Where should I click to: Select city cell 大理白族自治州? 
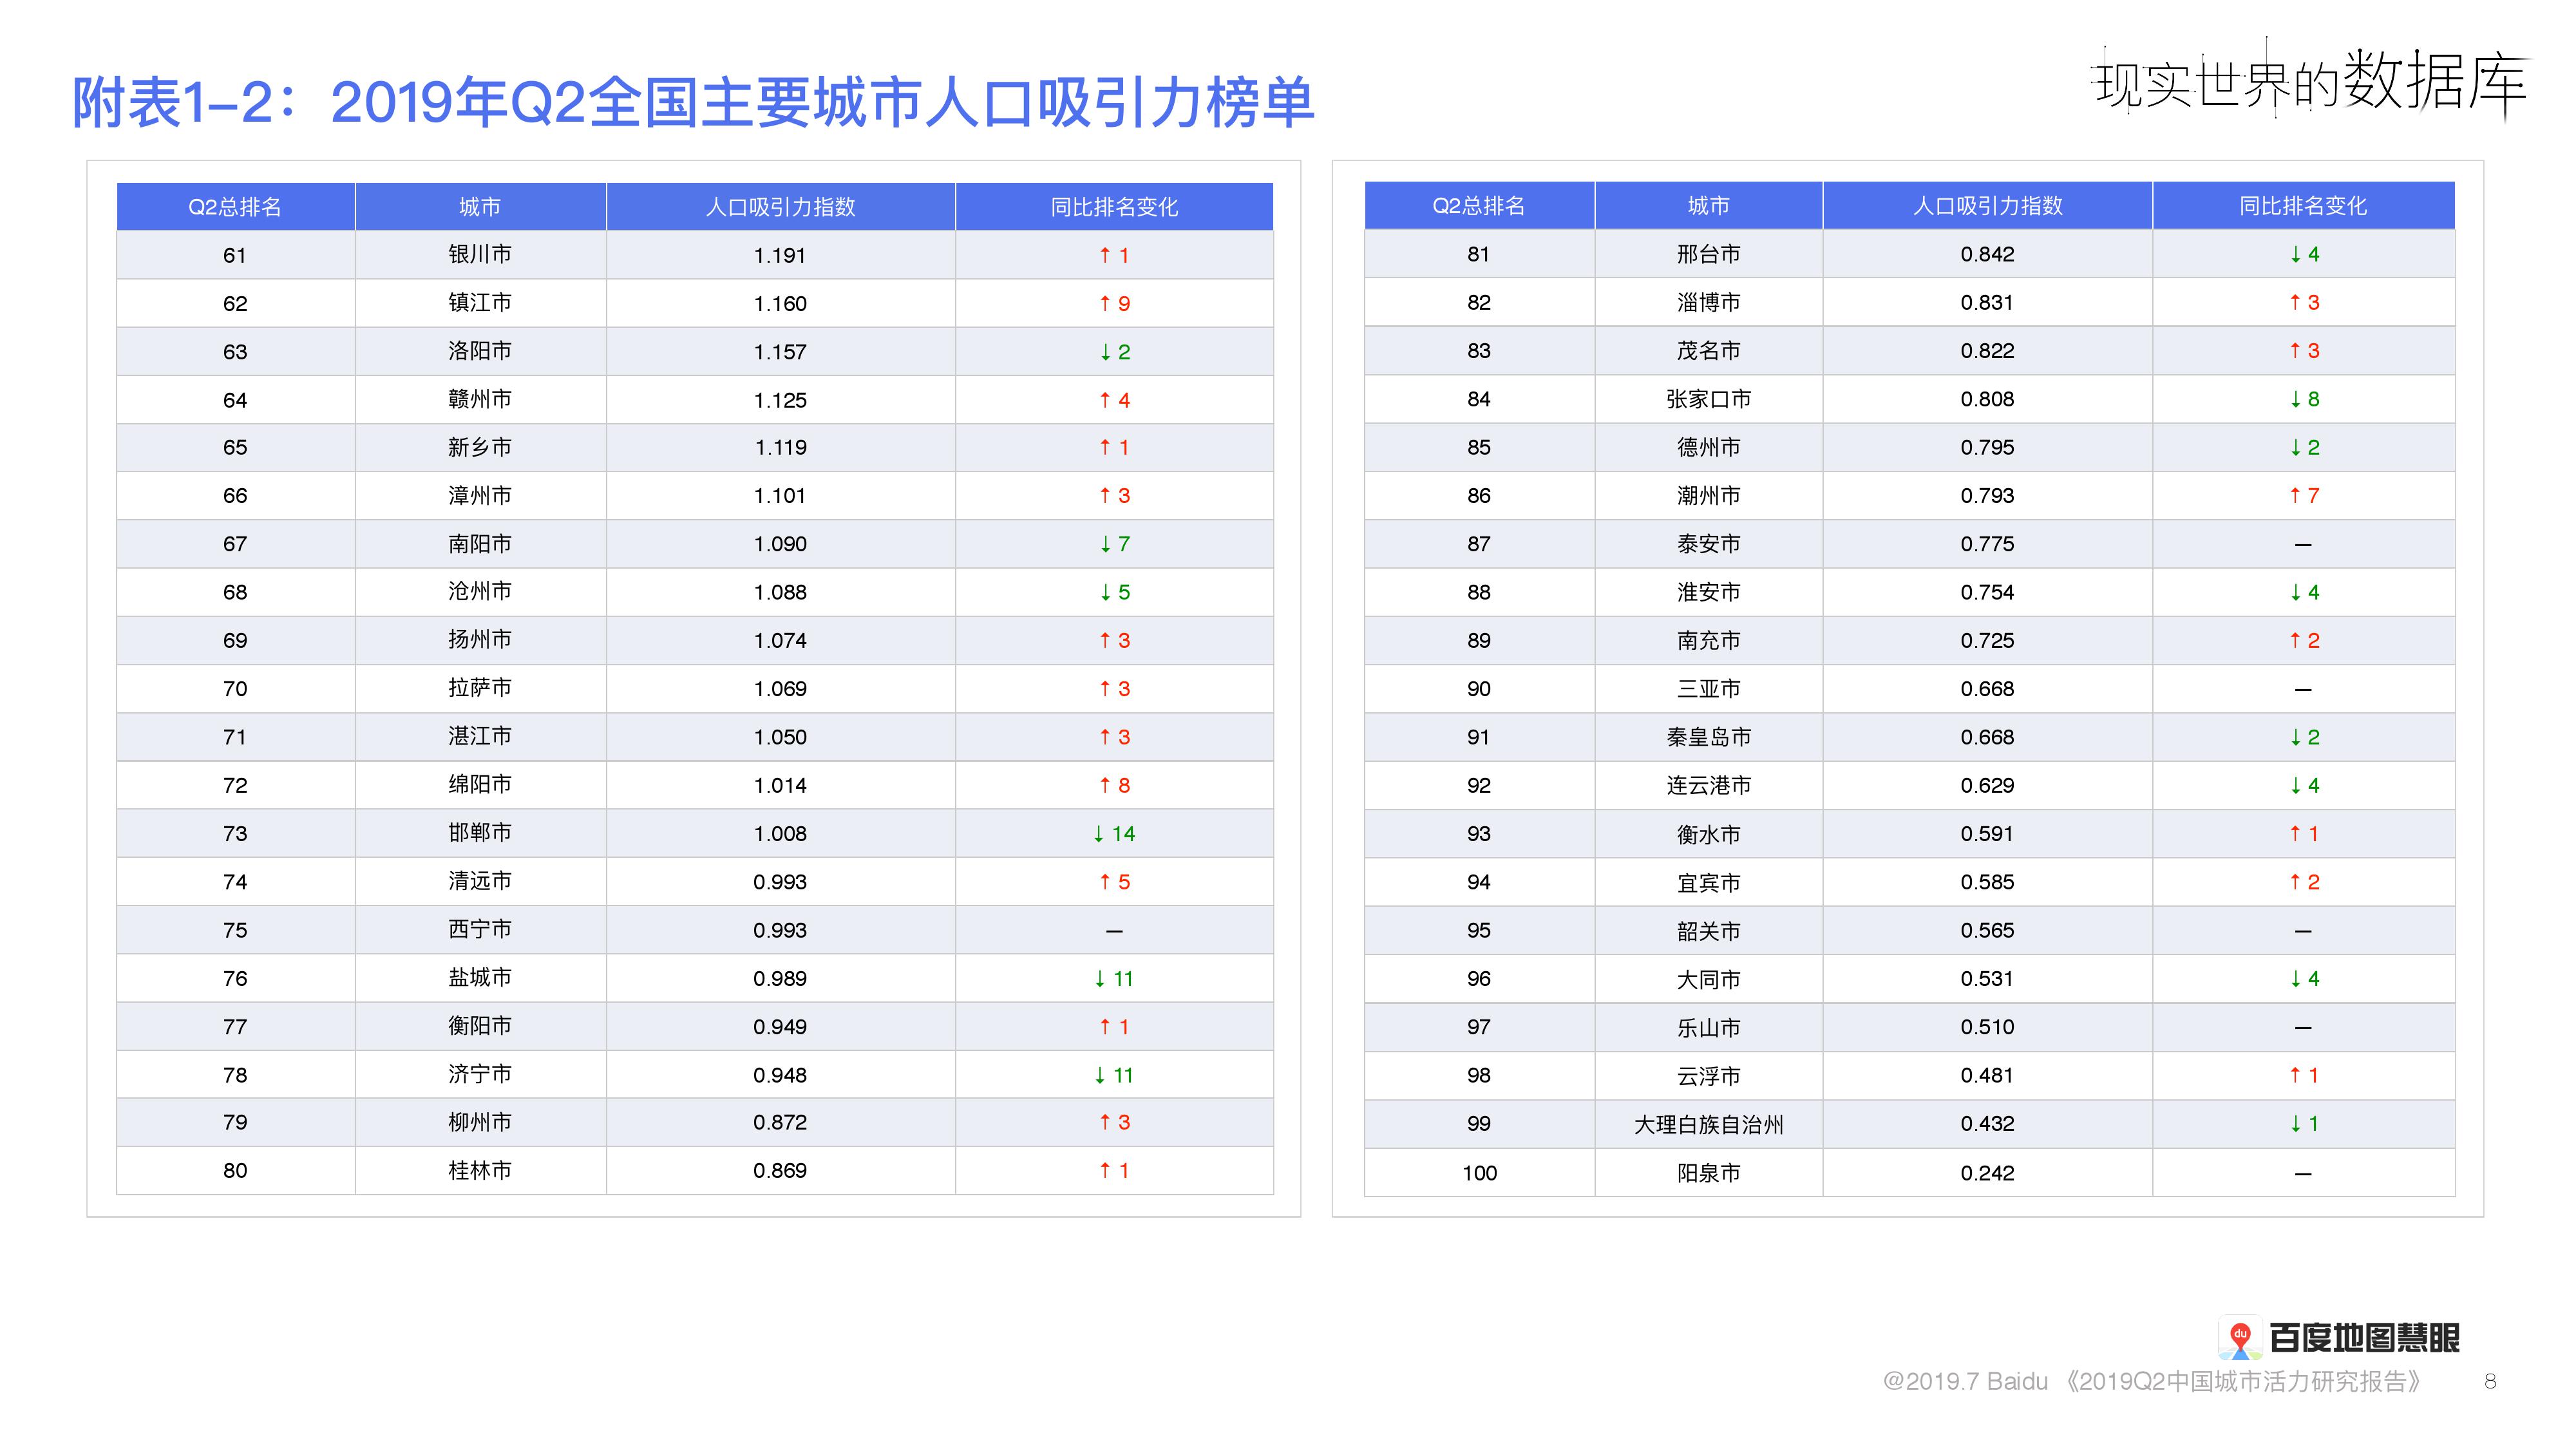pyautogui.click(x=1708, y=1124)
